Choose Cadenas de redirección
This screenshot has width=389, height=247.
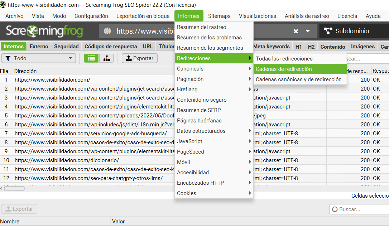[x=300, y=69]
